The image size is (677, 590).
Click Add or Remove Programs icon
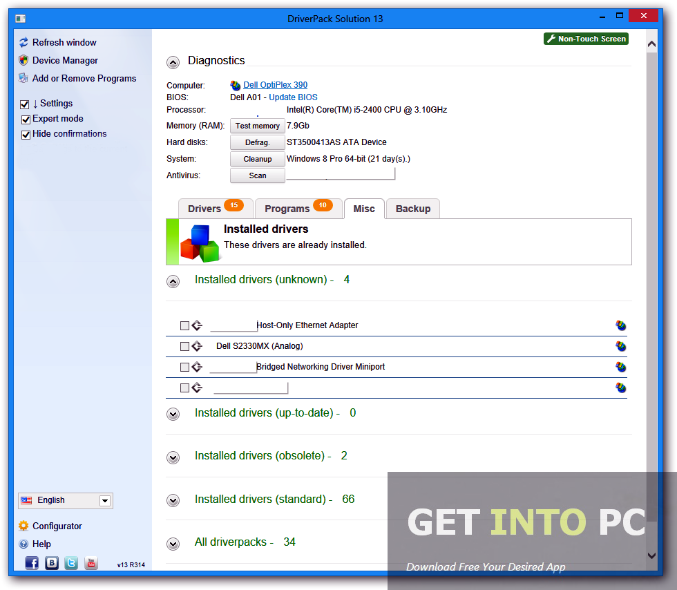tap(23, 78)
